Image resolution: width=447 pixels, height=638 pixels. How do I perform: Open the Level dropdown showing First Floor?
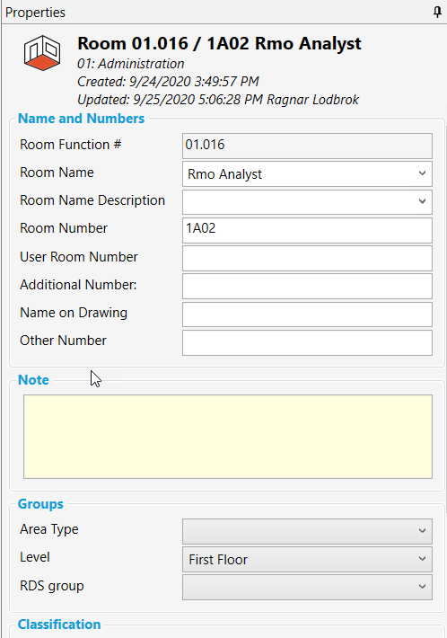pyautogui.click(x=307, y=559)
